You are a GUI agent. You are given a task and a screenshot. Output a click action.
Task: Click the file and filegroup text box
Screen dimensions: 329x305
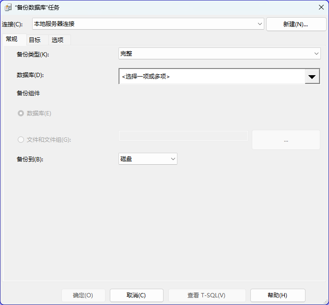pos(183,136)
